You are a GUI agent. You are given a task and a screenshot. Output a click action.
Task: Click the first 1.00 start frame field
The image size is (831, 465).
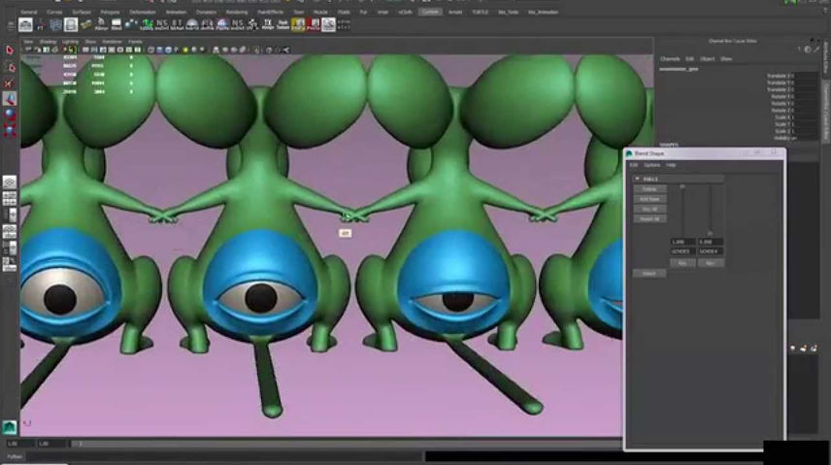click(19, 444)
